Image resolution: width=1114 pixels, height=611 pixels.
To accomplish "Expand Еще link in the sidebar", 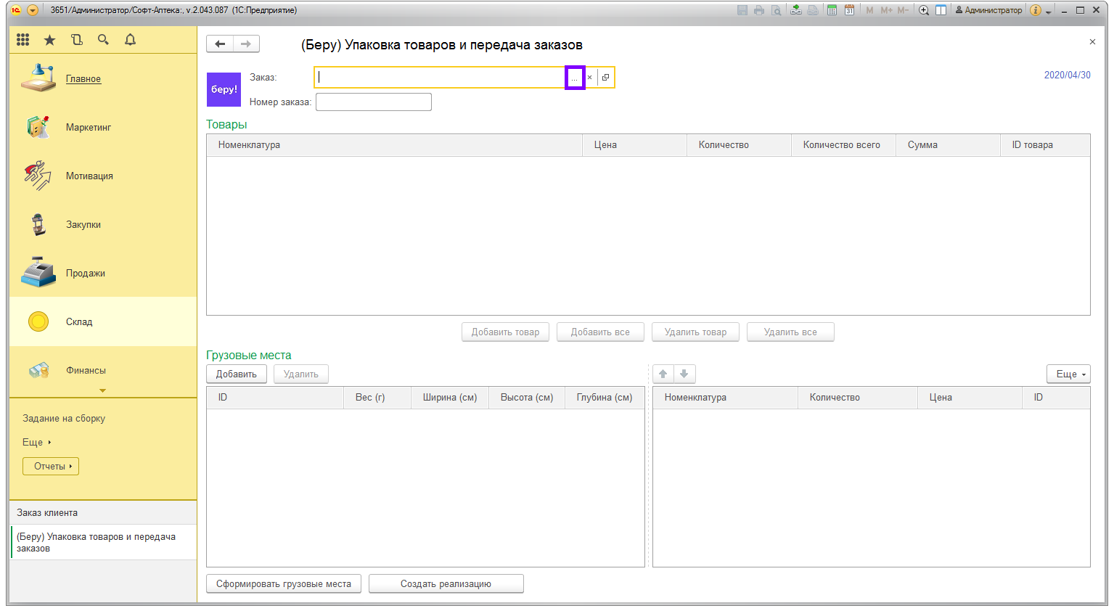I will click(36, 442).
